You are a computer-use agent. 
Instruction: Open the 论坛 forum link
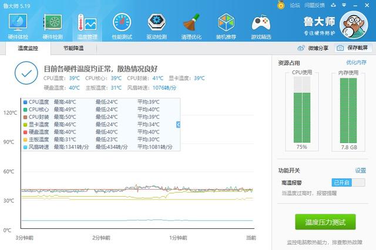click(295, 5)
